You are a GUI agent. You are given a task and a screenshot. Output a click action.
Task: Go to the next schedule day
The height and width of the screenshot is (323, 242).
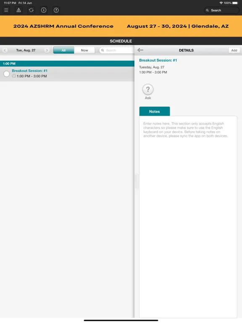tap(47, 50)
